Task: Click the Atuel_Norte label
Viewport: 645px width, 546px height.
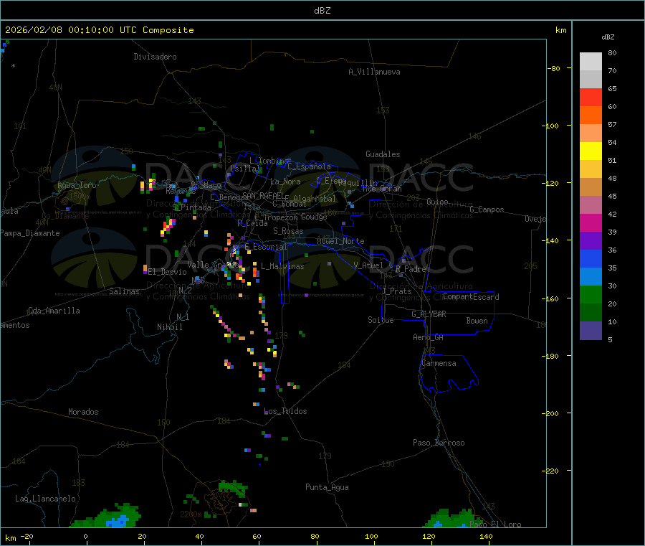Action: pos(340,241)
